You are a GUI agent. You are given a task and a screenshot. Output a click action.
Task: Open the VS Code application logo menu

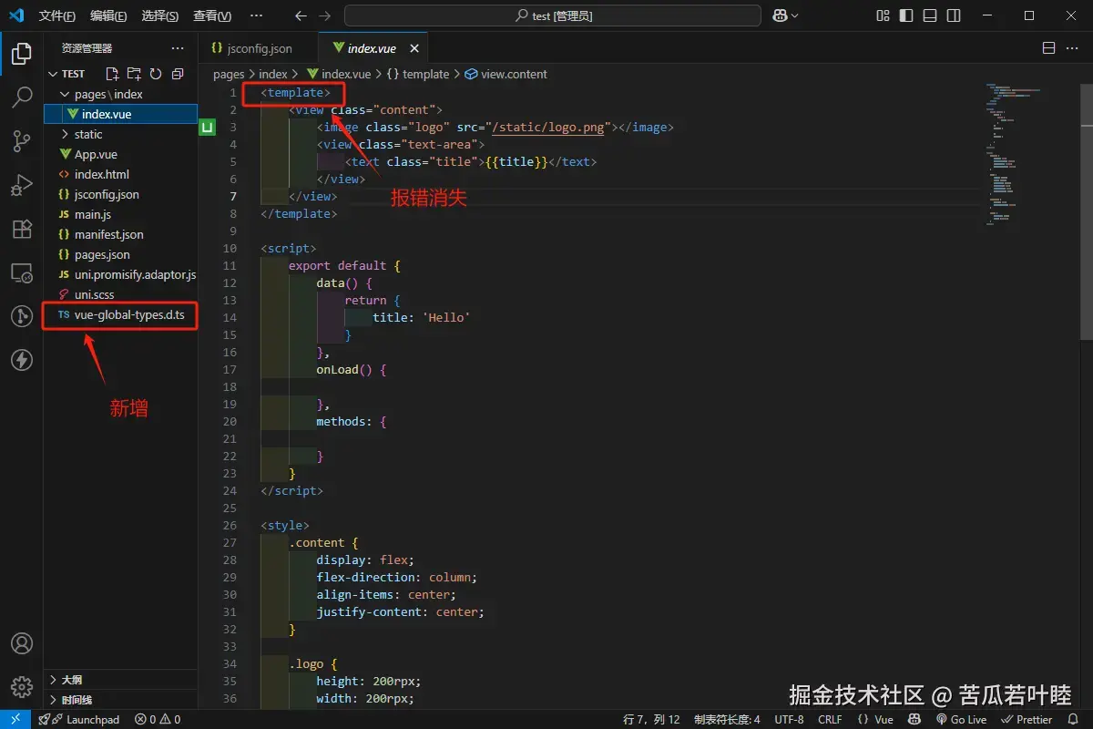tap(15, 15)
